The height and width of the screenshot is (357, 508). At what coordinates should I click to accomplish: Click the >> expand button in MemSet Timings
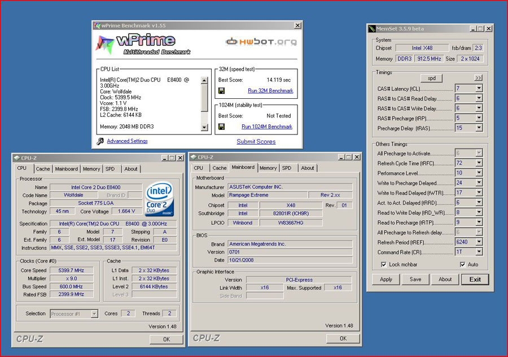click(478, 78)
